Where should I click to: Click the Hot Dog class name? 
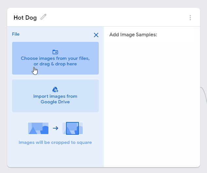[25, 18]
